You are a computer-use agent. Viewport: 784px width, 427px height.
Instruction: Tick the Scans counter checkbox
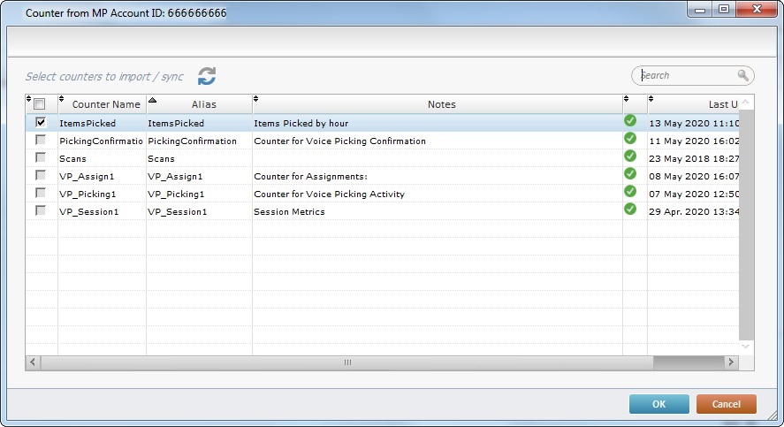point(41,158)
